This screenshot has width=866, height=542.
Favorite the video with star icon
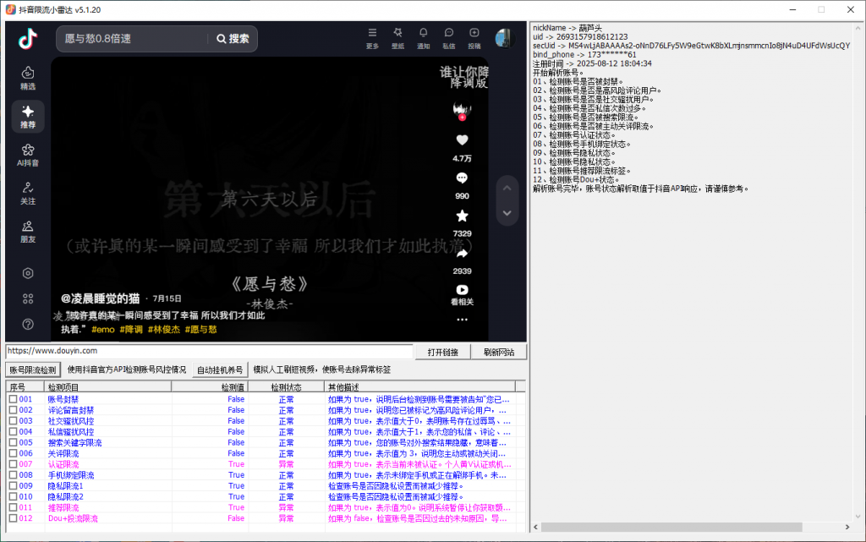pos(463,216)
